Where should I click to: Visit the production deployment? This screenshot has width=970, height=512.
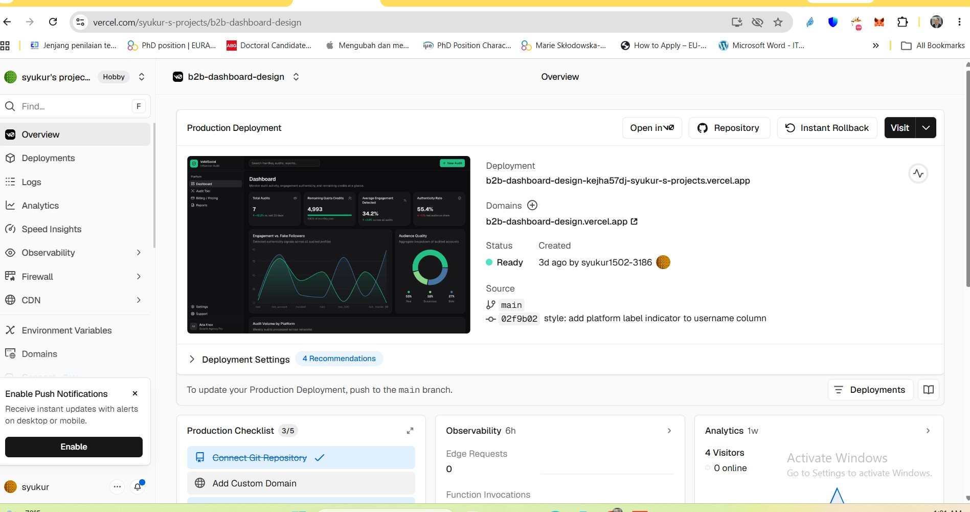pos(900,128)
